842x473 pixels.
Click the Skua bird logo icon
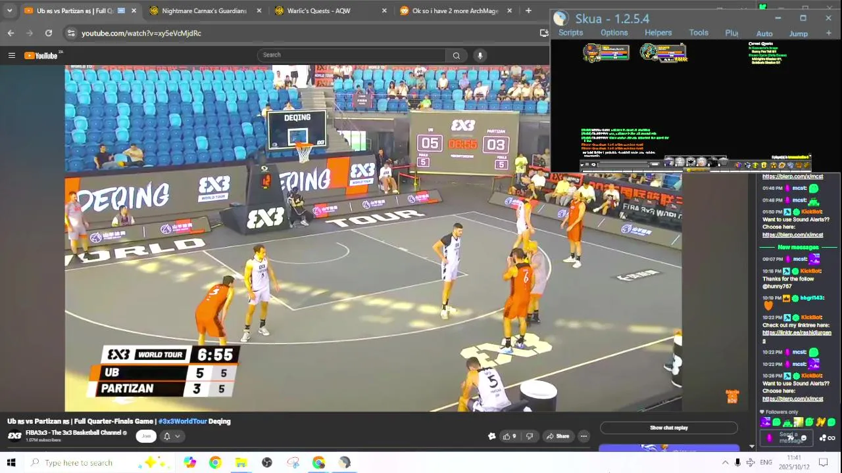pos(560,18)
